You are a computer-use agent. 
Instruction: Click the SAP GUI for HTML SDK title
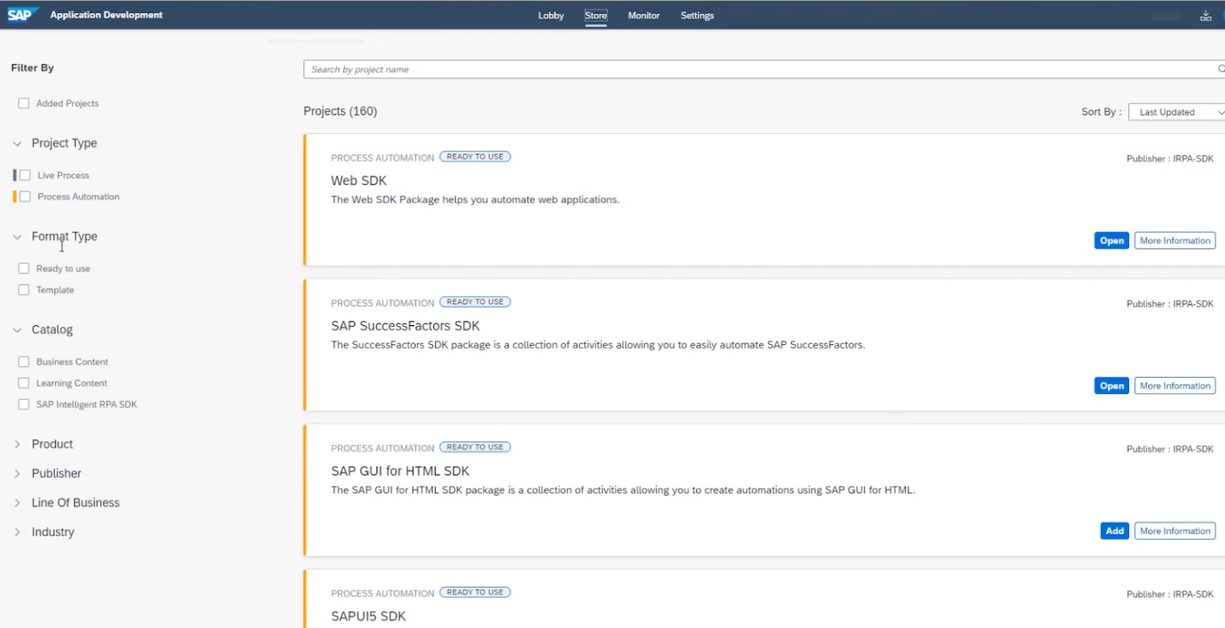tap(400, 471)
